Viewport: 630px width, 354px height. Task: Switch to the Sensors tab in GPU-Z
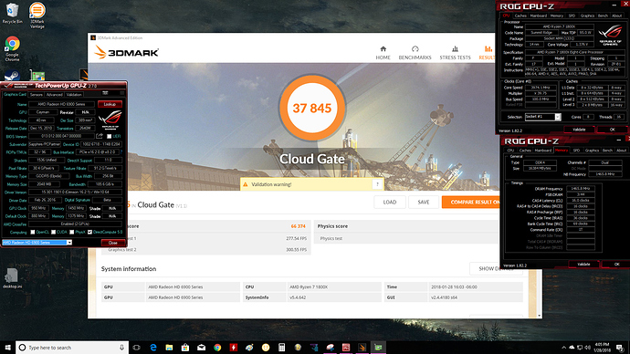tap(37, 95)
